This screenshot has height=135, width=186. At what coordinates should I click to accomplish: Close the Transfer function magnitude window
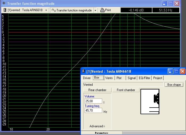click(x=177, y=3)
